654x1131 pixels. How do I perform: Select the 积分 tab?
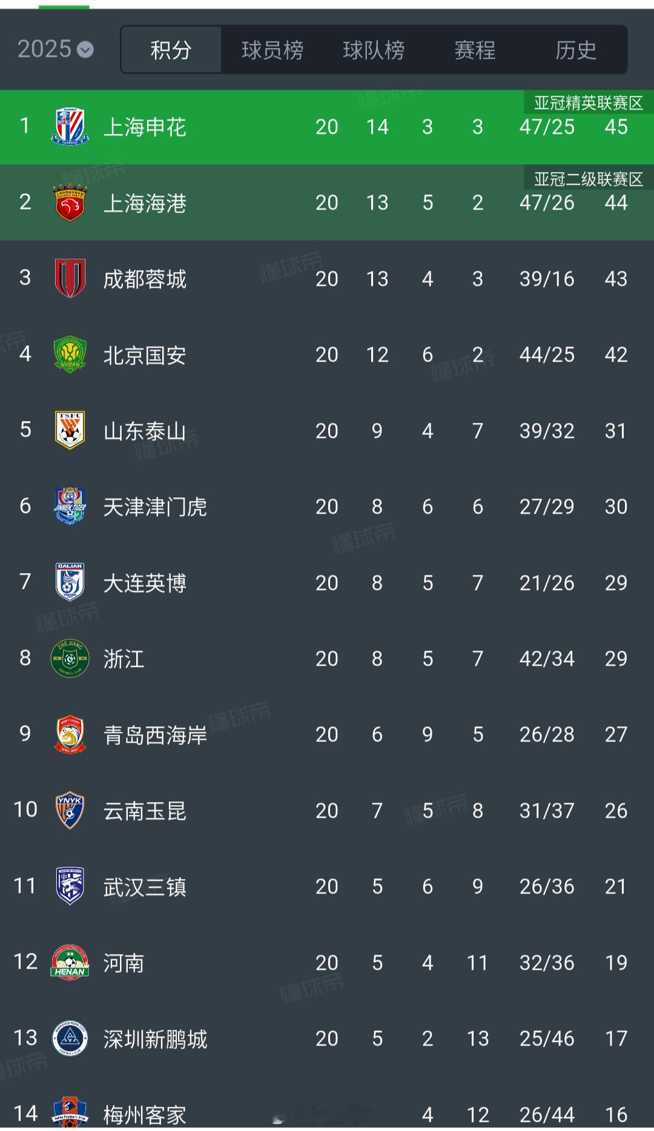171,50
